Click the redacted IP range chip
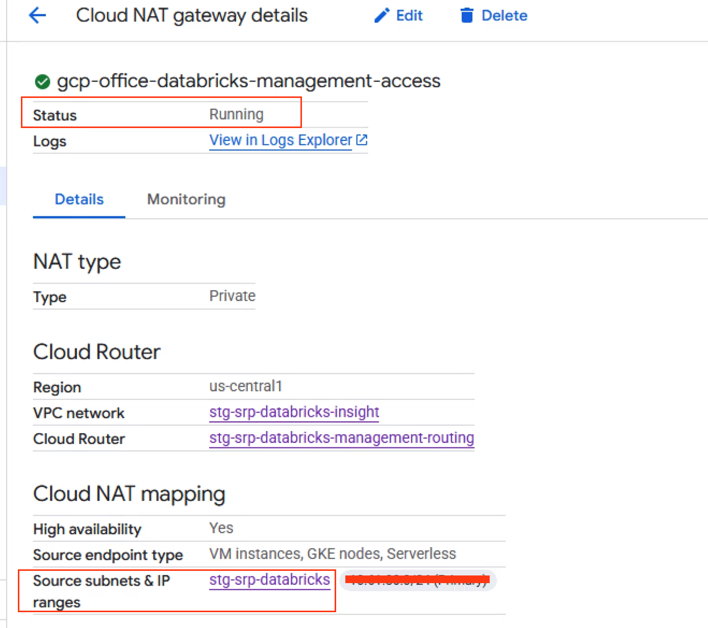Viewport: 708px width, 628px height. tap(417, 580)
